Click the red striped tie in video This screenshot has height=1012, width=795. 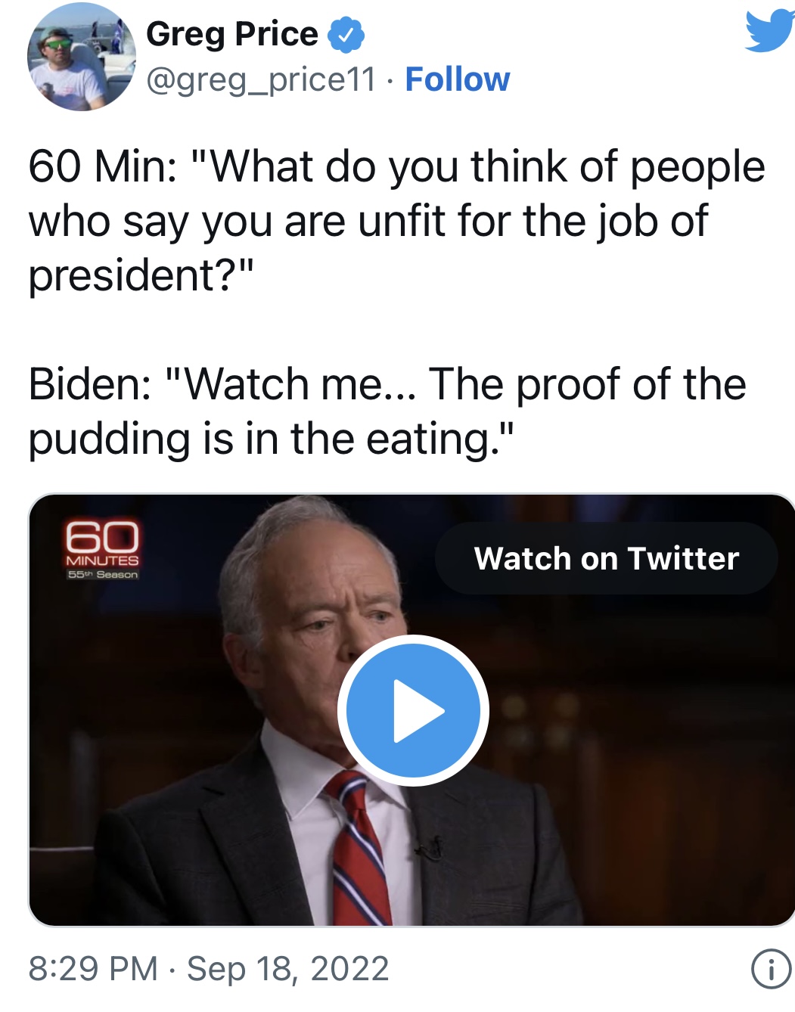(x=360, y=847)
